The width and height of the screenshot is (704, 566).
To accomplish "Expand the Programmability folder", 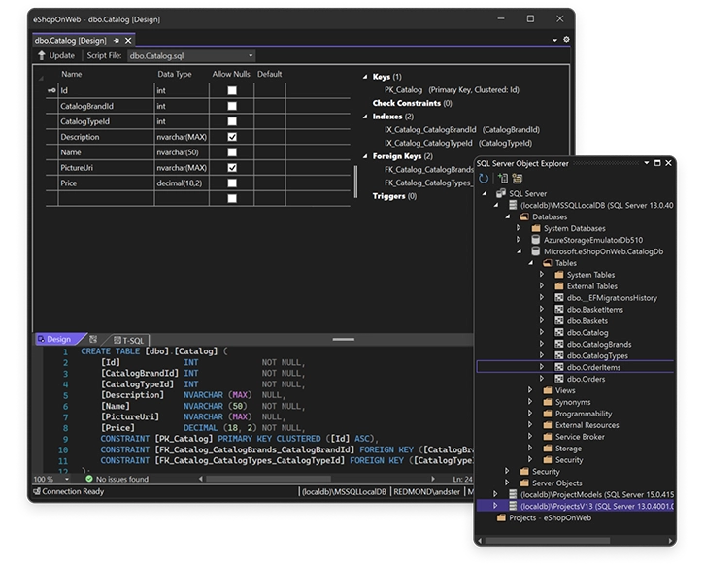I will (x=530, y=414).
